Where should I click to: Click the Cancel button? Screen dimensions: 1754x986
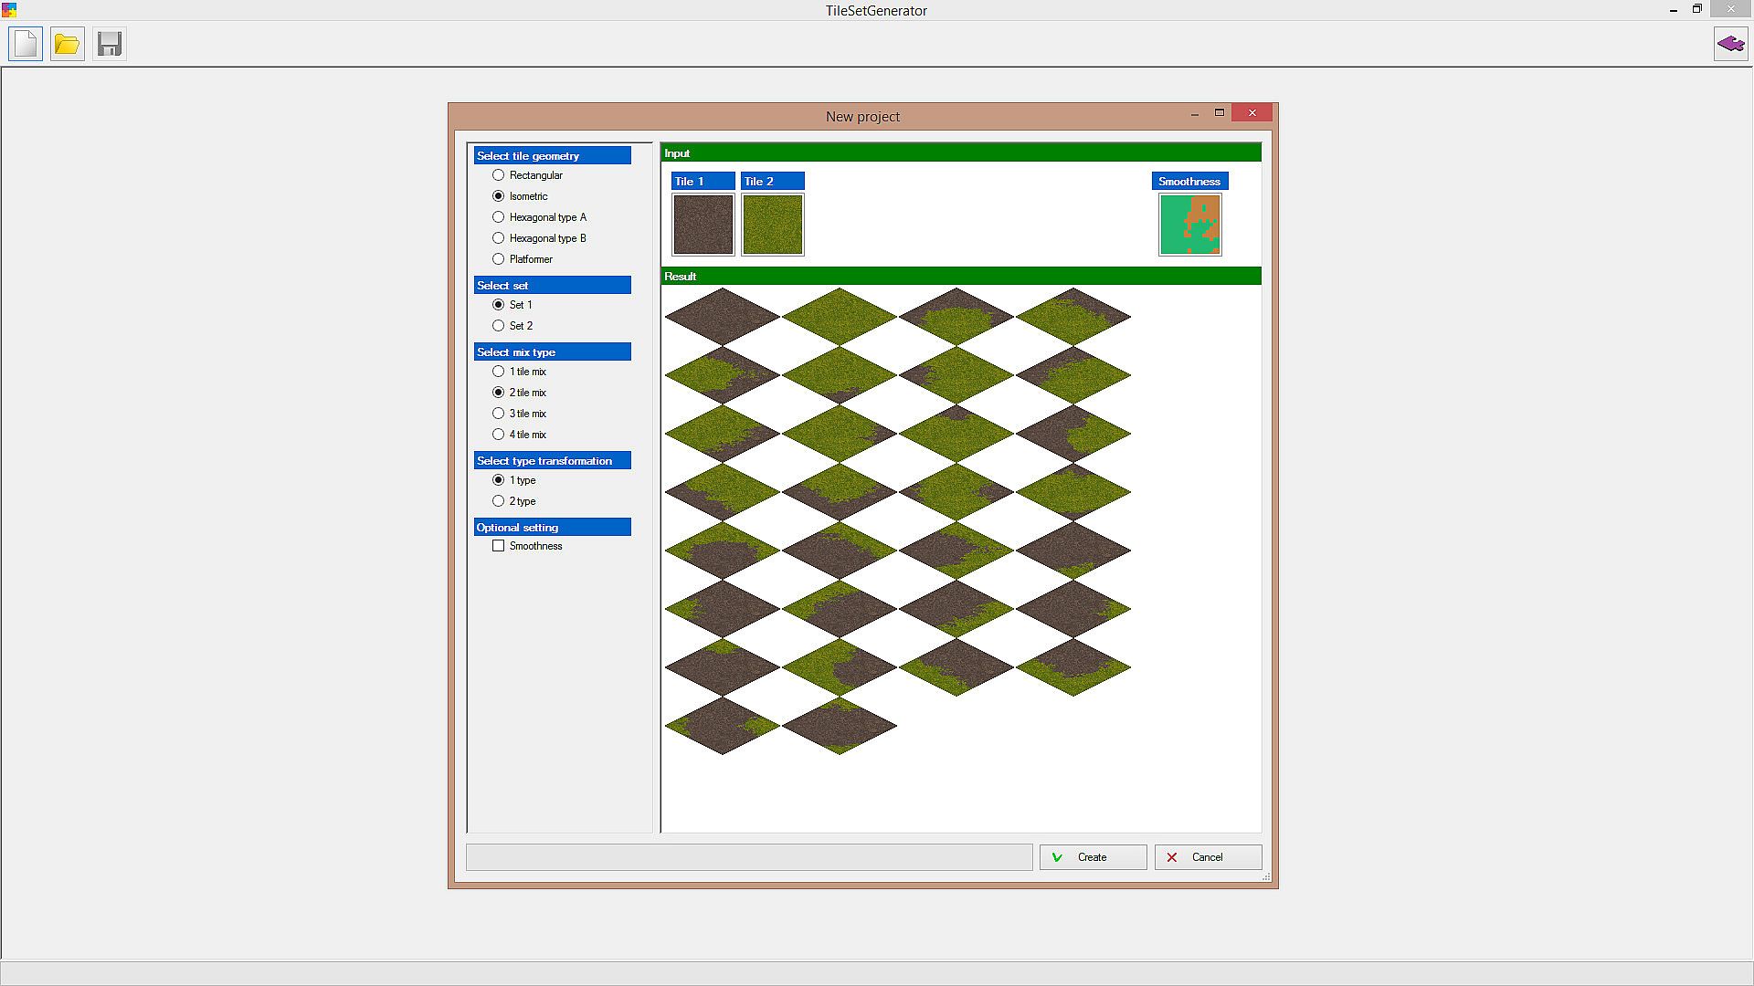(1208, 857)
